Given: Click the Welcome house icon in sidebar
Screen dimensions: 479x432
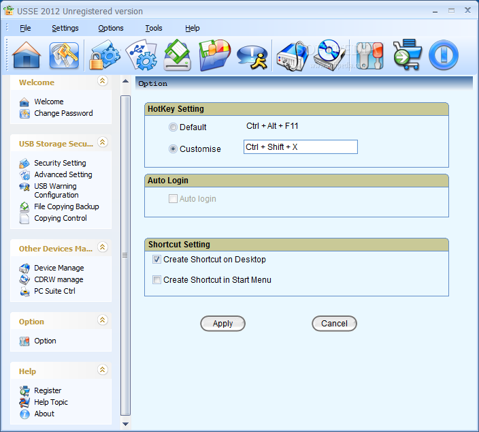Looking at the screenshot, I should tap(24, 102).
